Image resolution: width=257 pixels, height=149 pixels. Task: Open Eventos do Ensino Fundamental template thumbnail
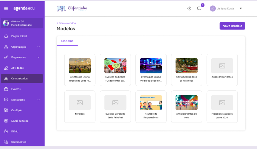coord(115,65)
